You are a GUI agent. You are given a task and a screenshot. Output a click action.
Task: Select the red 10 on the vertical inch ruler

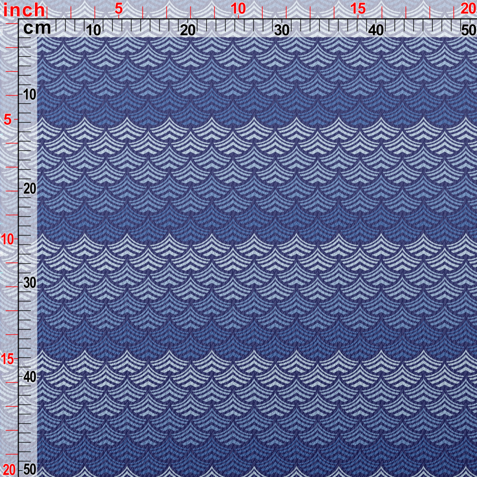coord(8,239)
